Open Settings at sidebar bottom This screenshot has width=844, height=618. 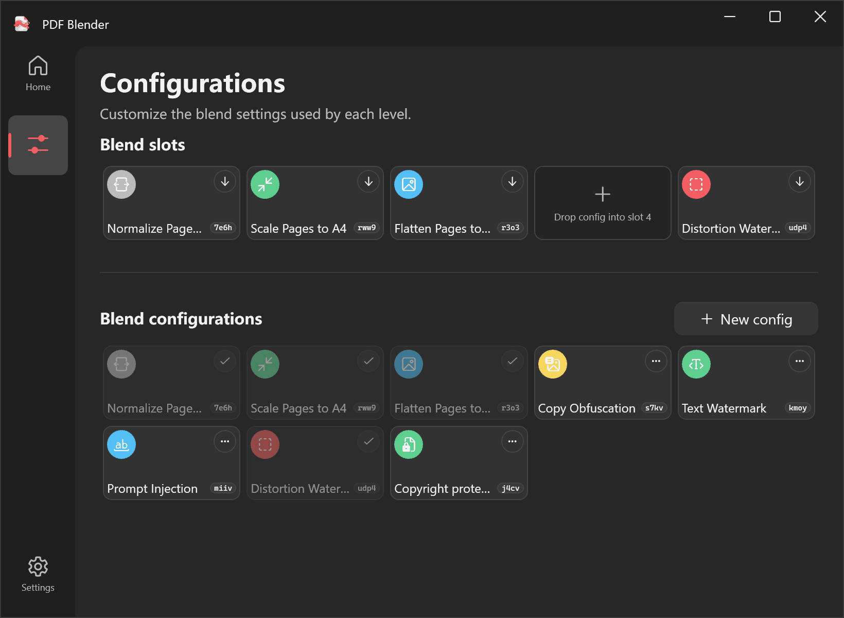click(38, 574)
